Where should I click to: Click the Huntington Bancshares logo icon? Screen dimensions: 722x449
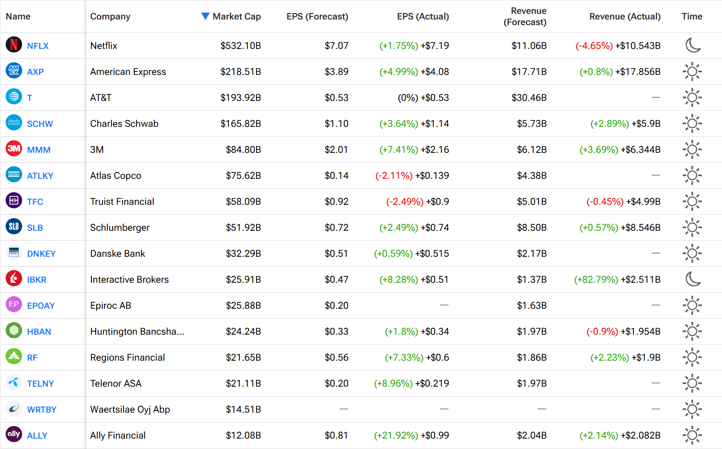click(14, 330)
